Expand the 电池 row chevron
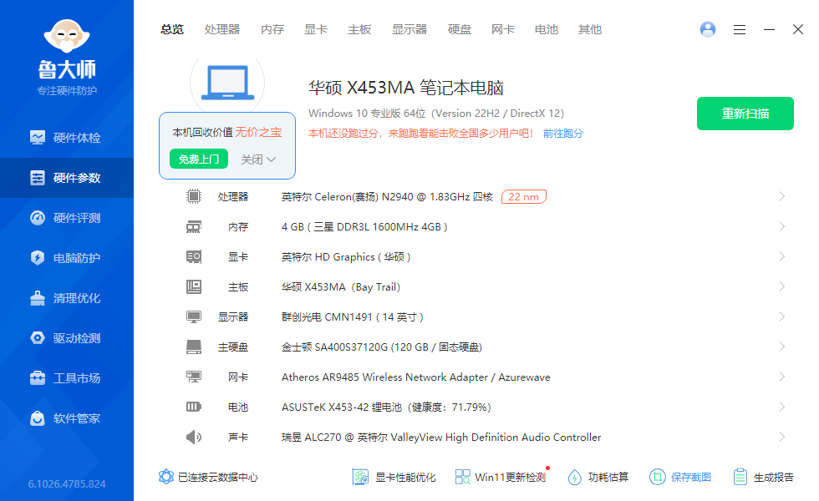Image resolution: width=819 pixels, height=501 pixels. click(782, 407)
